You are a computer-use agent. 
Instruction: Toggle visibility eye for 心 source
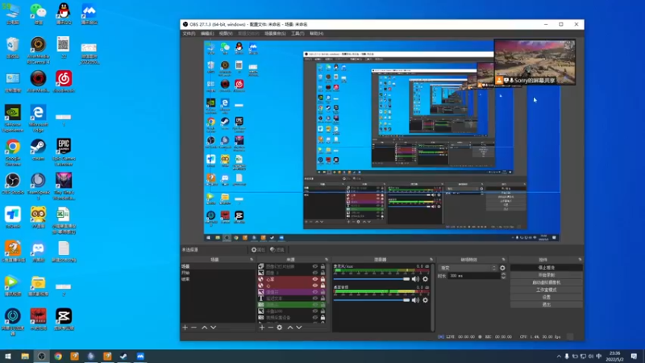coord(315,286)
